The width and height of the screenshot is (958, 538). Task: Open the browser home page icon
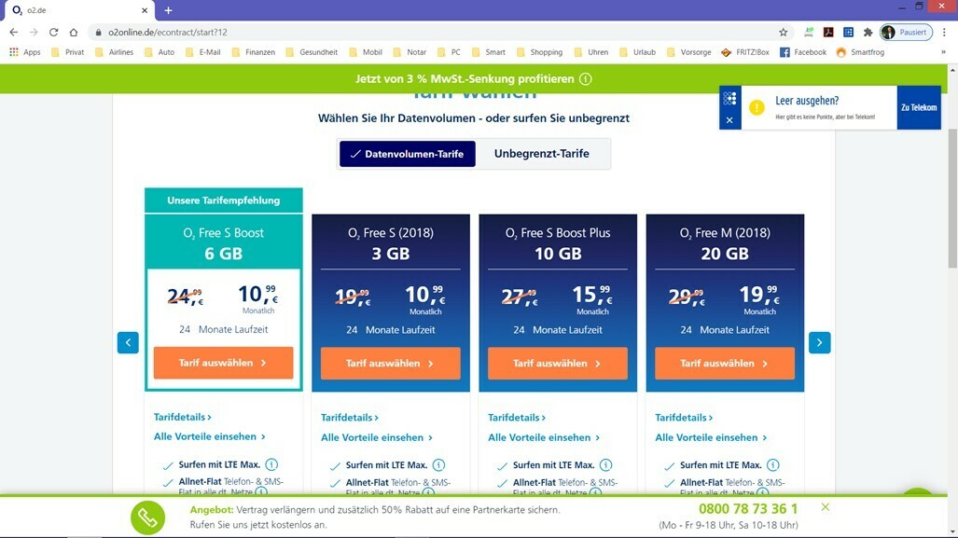pyautogui.click(x=74, y=33)
